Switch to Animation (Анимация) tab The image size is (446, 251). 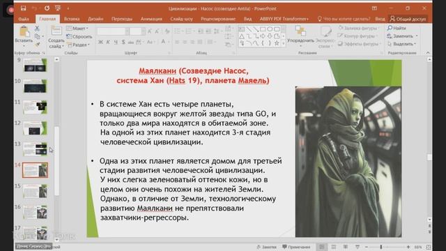pyautogui.click(x=151, y=19)
